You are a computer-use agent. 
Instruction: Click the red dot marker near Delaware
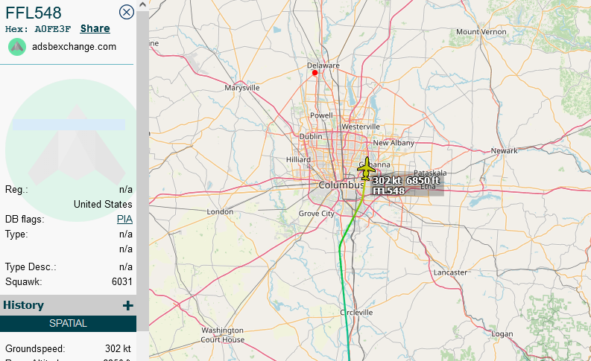tap(315, 73)
